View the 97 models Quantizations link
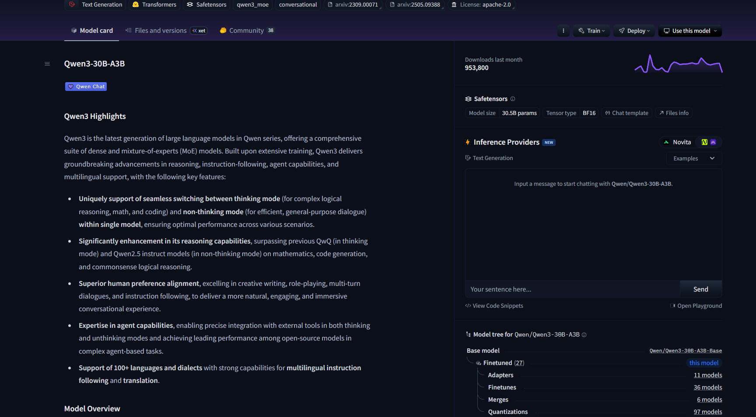756x417 pixels. tap(708, 412)
